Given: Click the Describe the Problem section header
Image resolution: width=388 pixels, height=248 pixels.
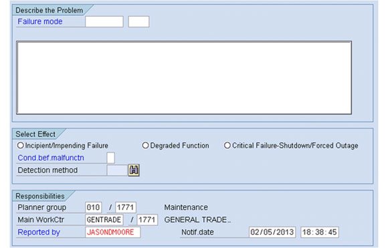Looking at the screenshot, I should point(50,11).
